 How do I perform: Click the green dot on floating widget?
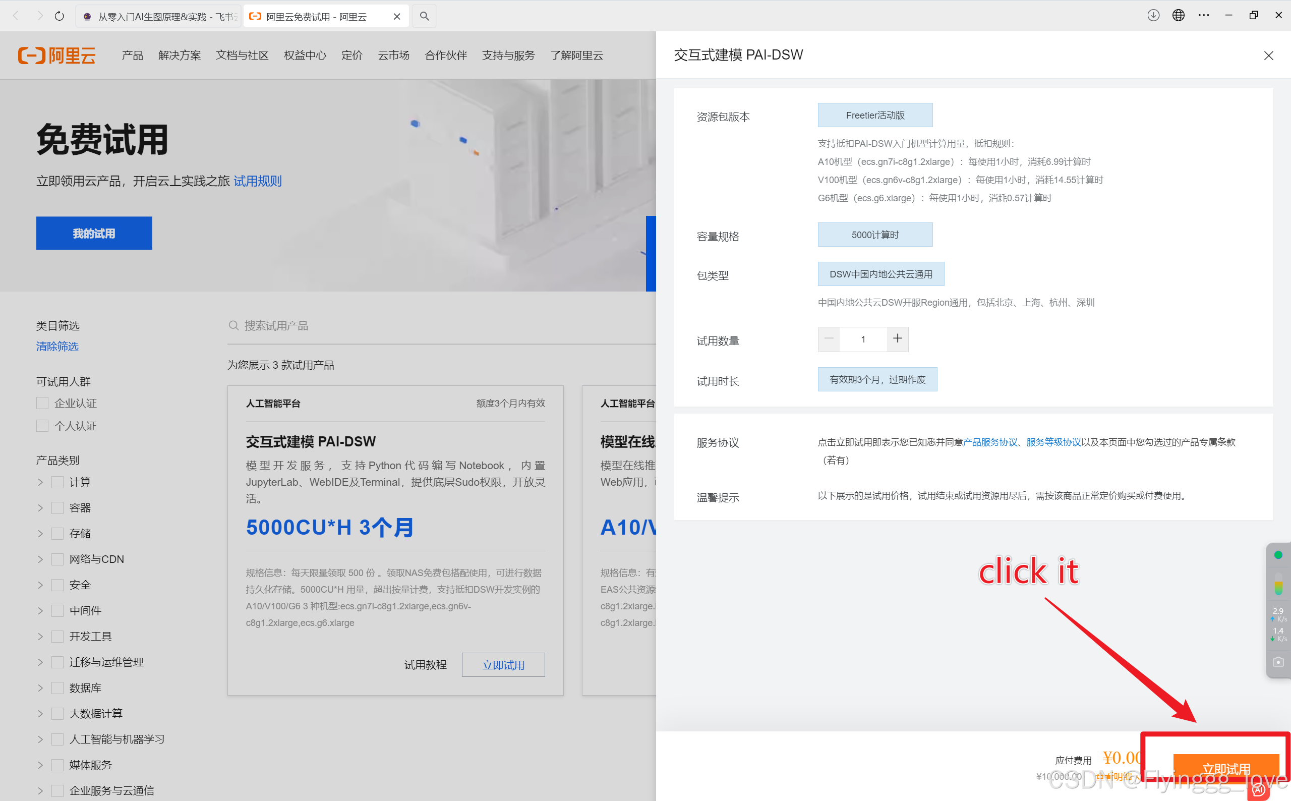point(1278,555)
